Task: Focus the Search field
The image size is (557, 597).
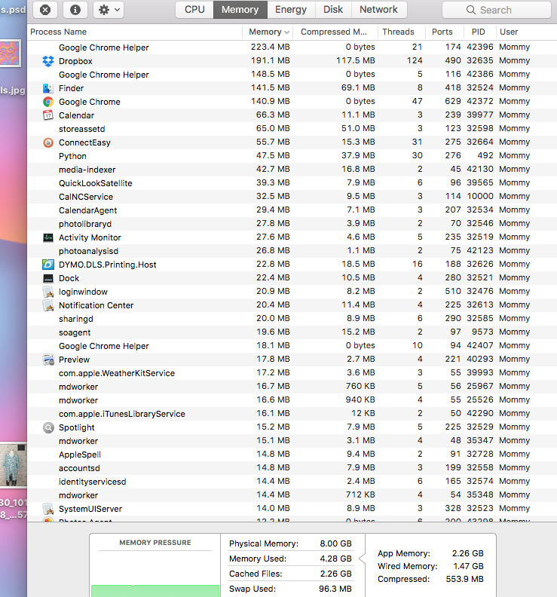Action: 497,10
